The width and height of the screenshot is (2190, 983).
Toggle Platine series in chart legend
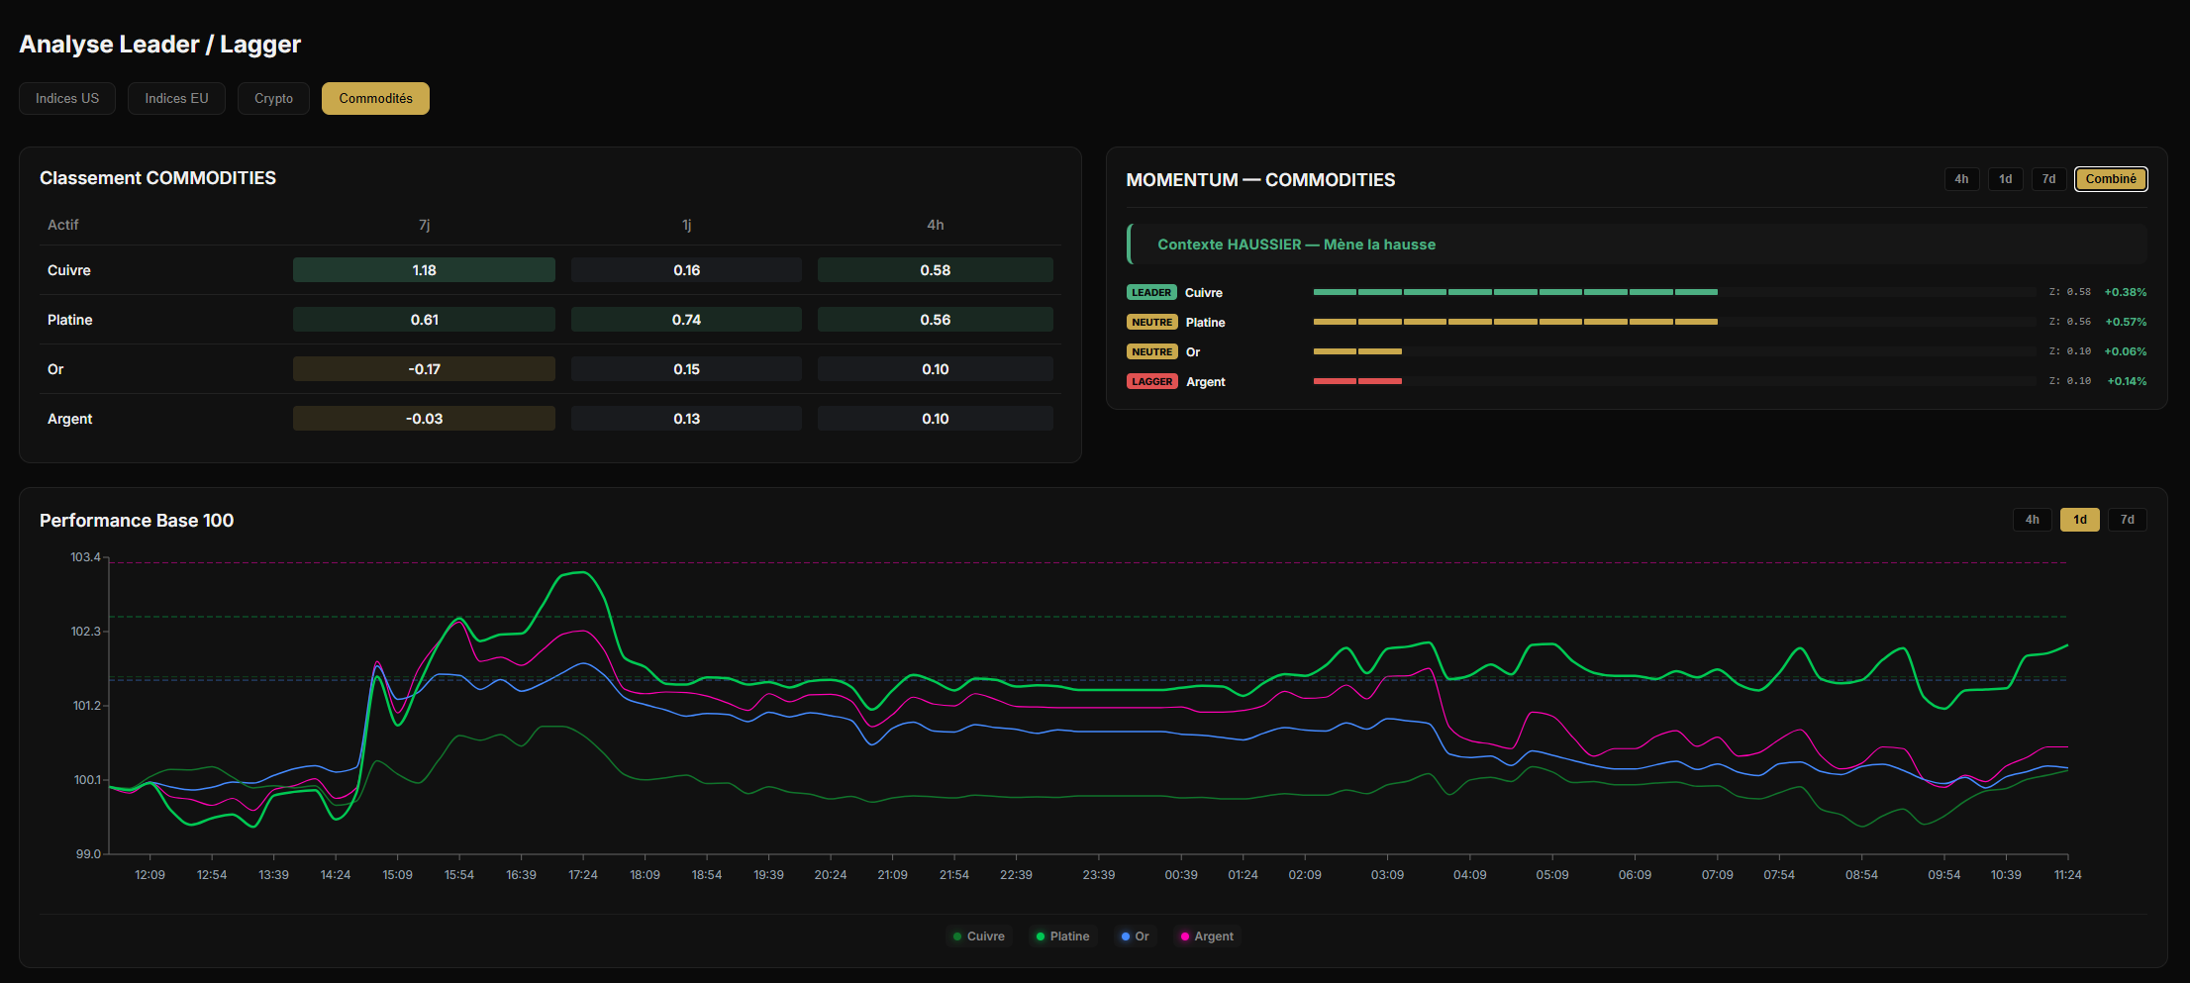[x=1062, y=936]
